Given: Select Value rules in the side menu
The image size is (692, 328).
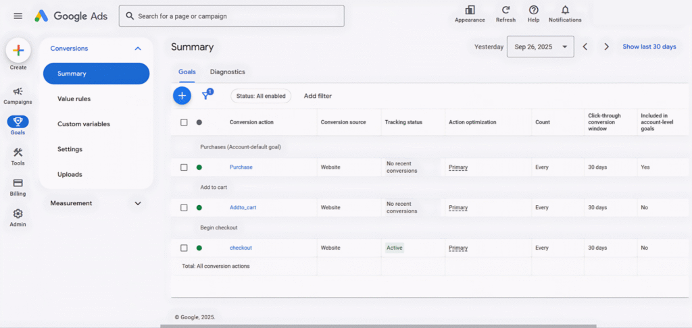Looking at the screenshot, I should point(74,99).
